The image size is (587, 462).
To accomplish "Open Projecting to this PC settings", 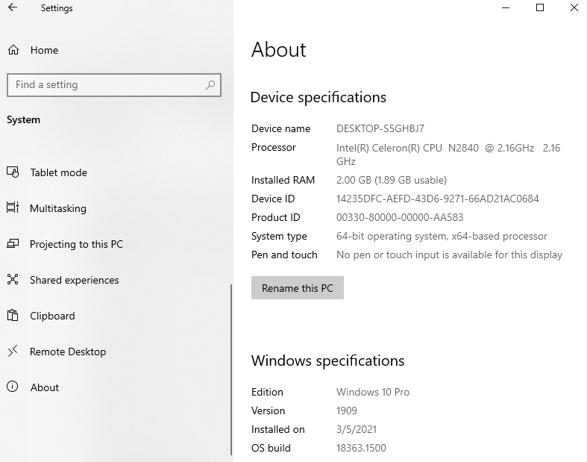I will click(76, 244).
